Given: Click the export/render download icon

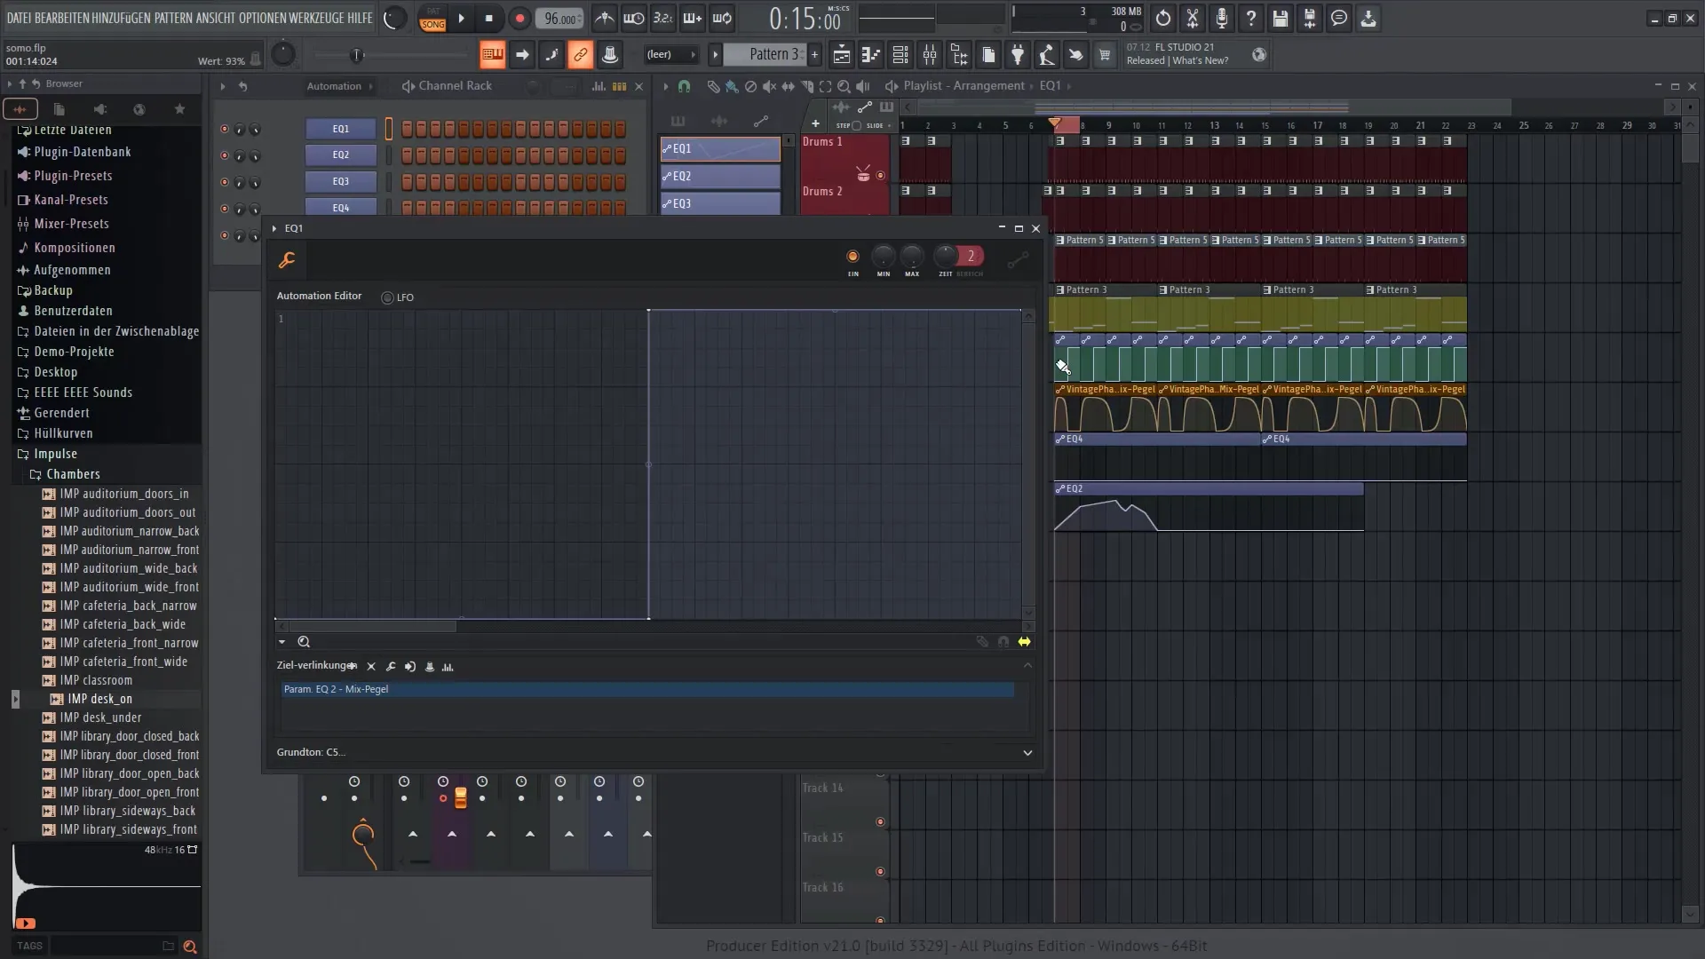Looking at the screenshot, I should pos(1368,18).
